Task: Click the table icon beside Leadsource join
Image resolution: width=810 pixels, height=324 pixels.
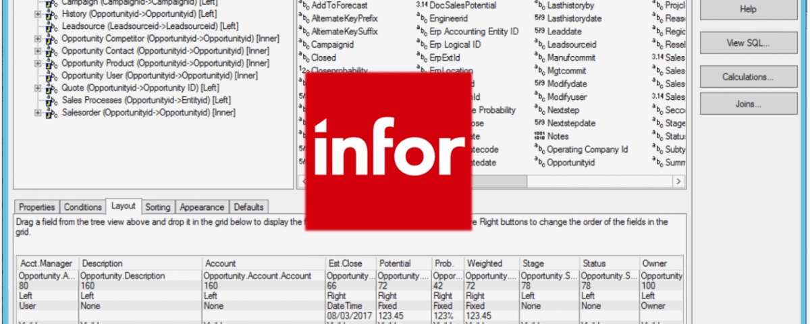Action: click(x=52, y=26)
